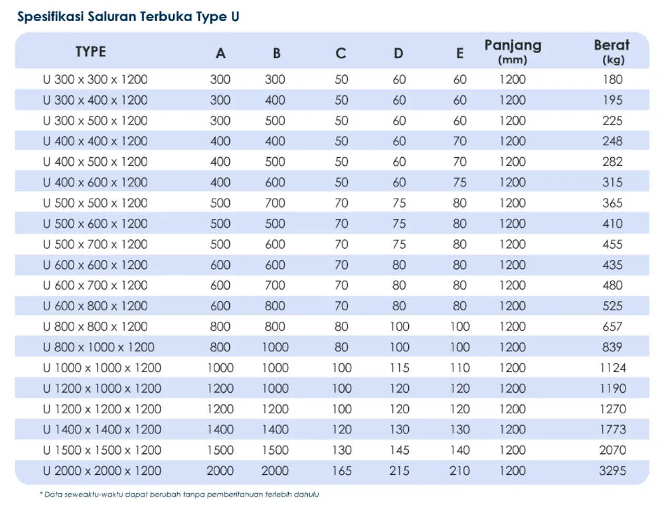Click the value 165 in column C

click(x=341, y=471)
